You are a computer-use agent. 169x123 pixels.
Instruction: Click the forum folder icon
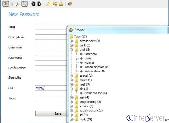(x=76, y=80)
